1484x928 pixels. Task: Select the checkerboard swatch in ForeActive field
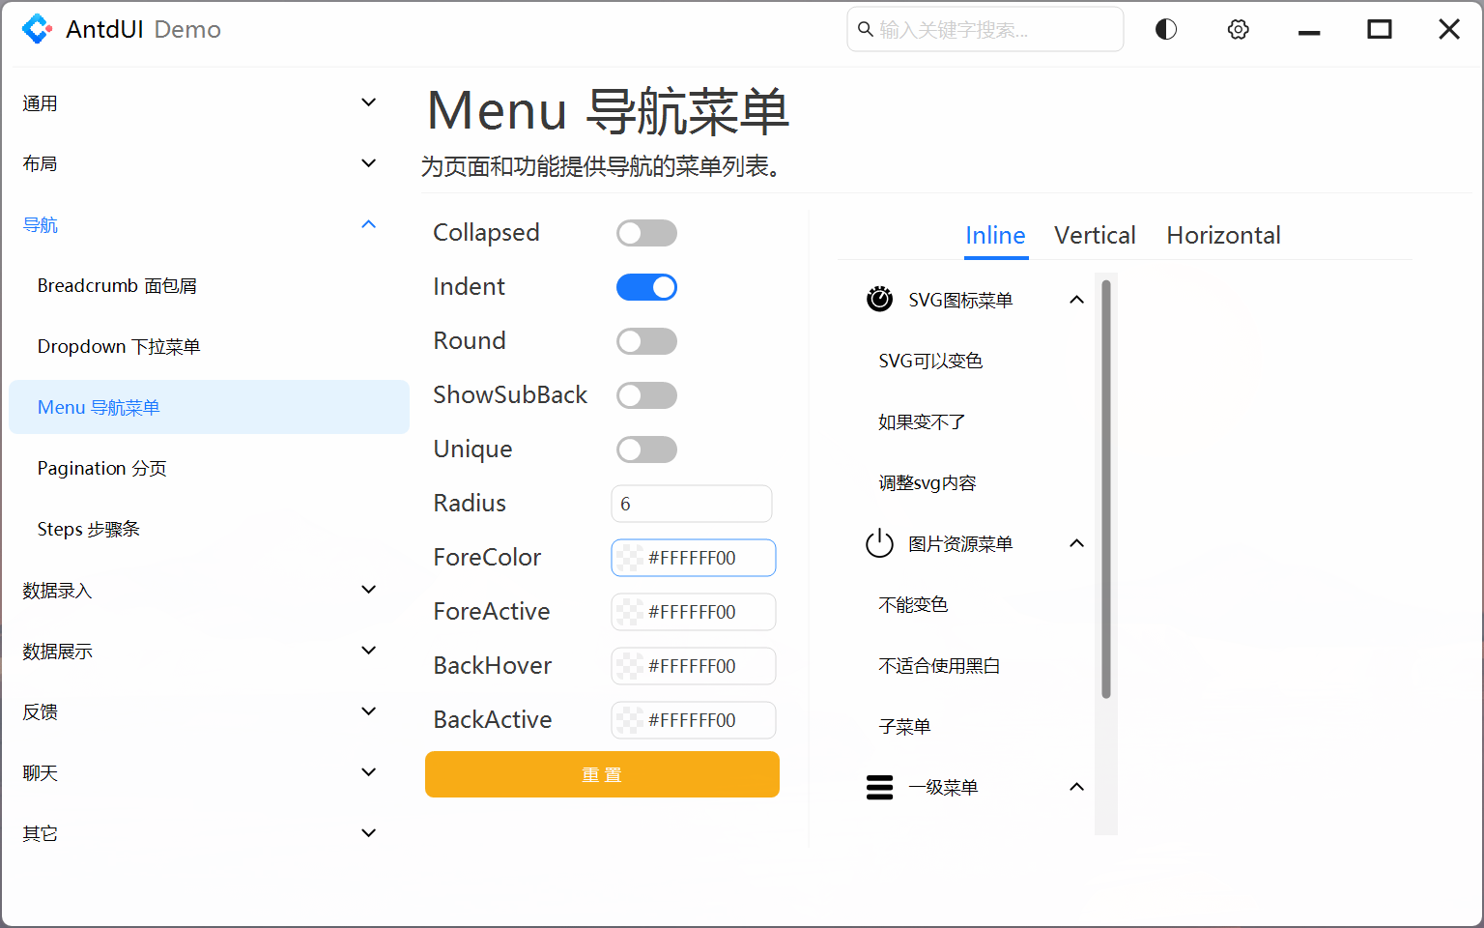click(629, 611)
